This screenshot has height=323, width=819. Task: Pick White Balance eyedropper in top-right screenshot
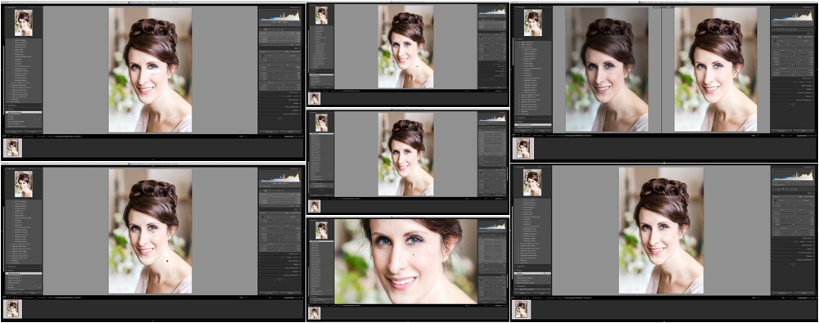774,41
